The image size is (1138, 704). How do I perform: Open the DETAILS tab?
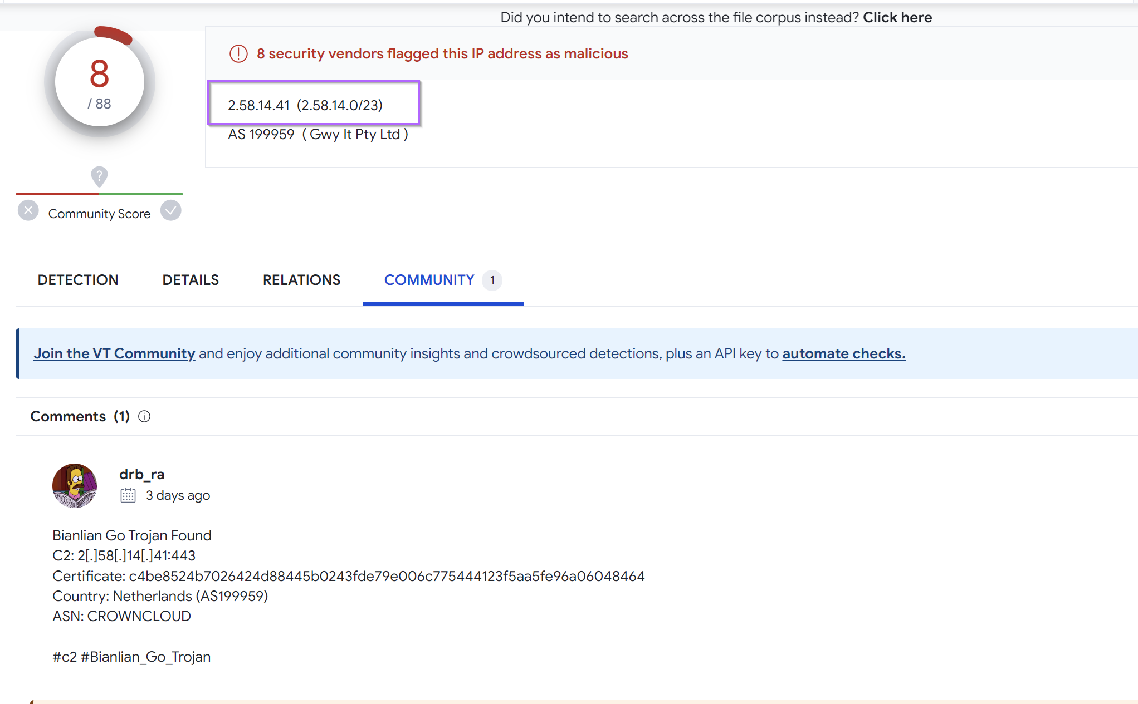click(189, 280)
